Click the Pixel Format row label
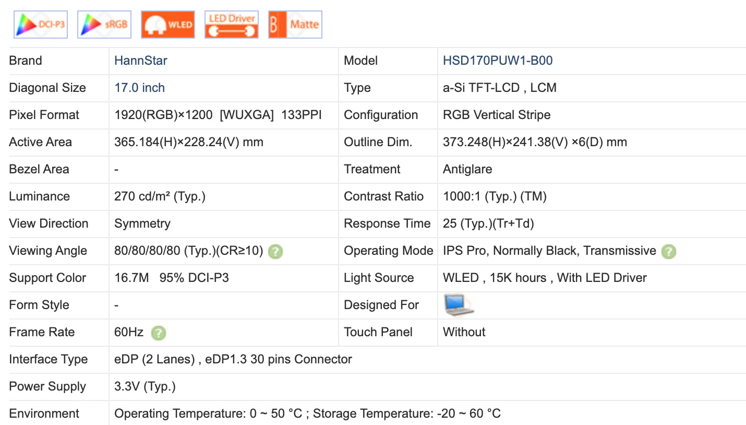Viewport: 746px width, 425px height. (44, 115)
